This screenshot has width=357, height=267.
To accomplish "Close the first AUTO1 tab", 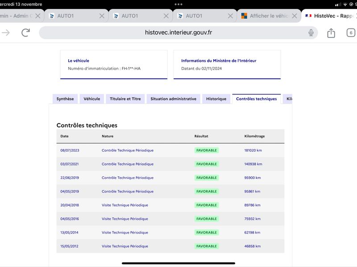I will pyautogui.click(x=102, y=16).
